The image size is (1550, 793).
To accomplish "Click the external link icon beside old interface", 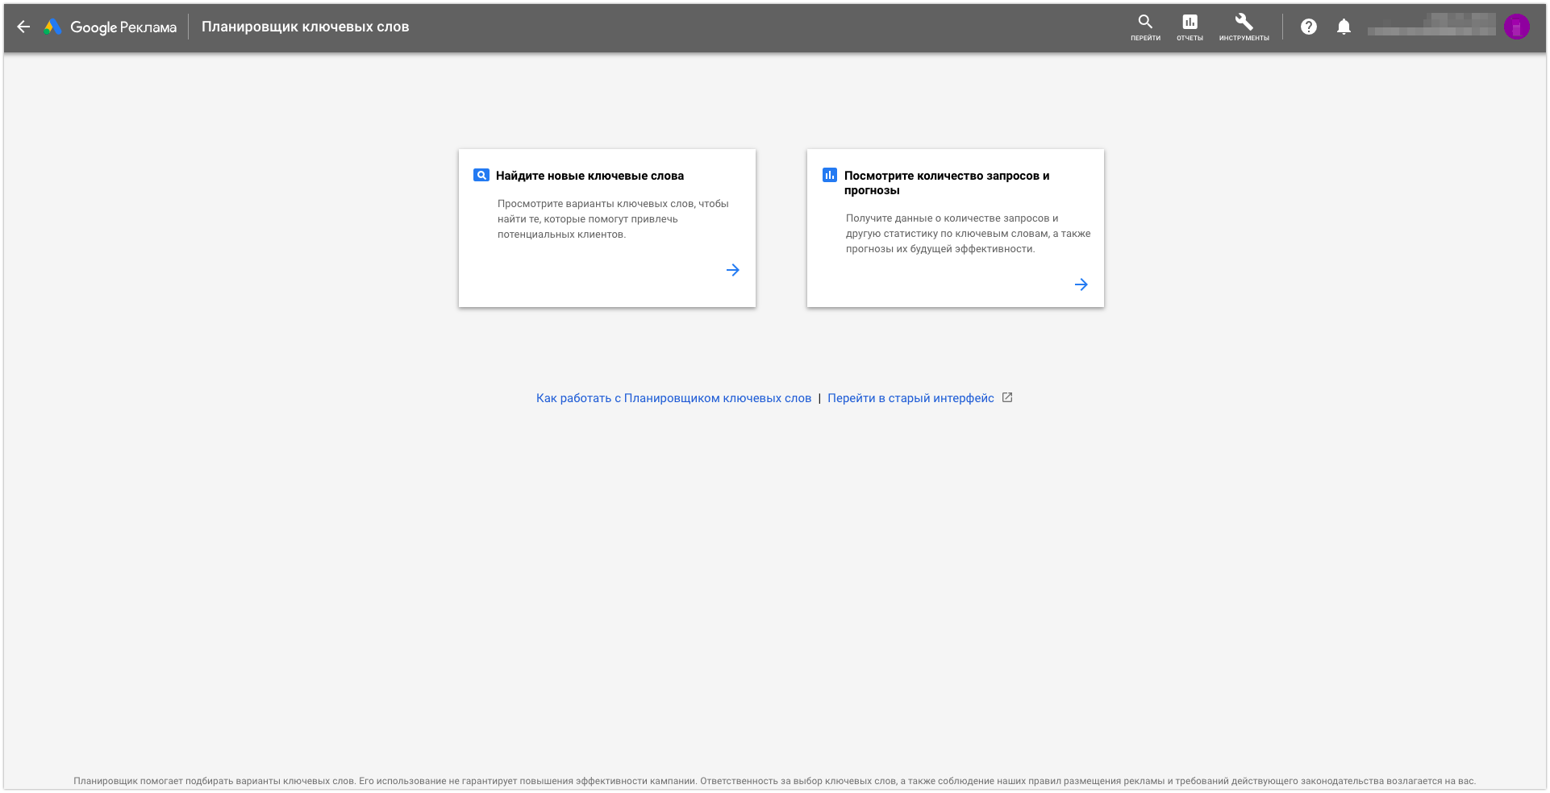I will coord(1007,397).
